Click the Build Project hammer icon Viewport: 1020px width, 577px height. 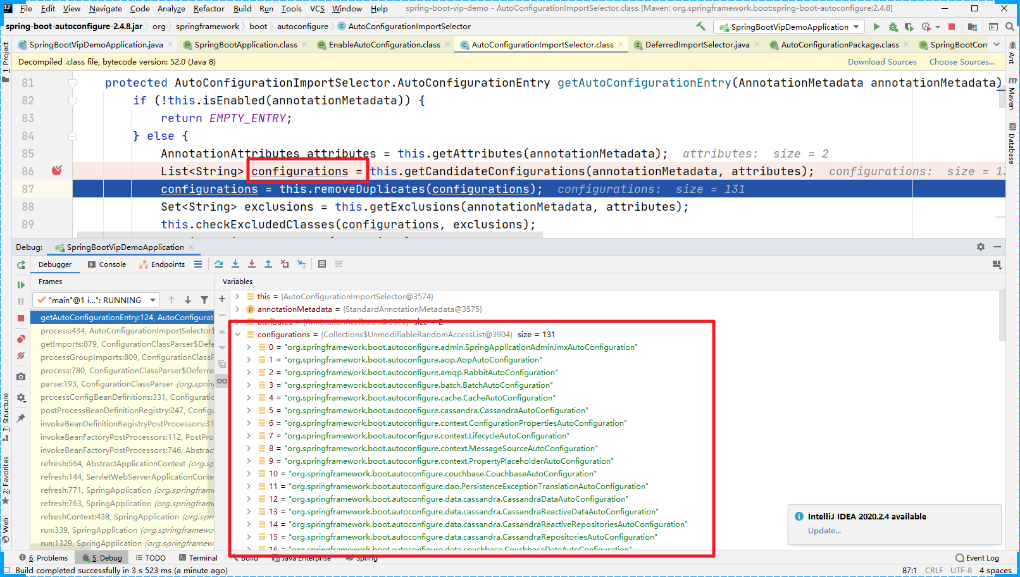click(700, 27)
